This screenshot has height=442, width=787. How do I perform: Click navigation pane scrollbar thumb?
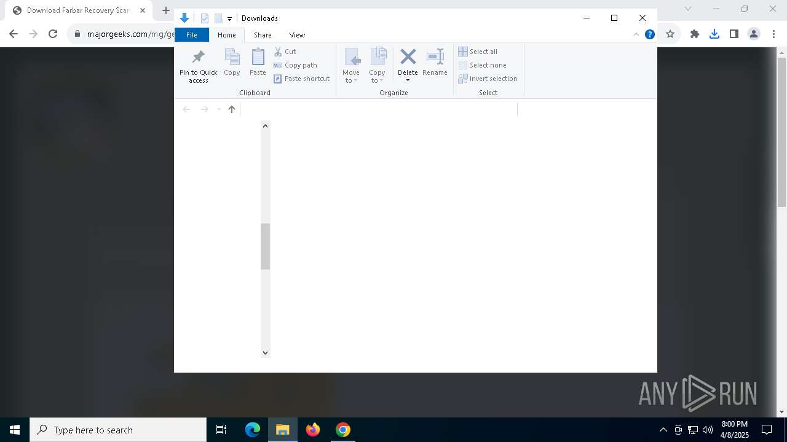(x=265, y=246)
